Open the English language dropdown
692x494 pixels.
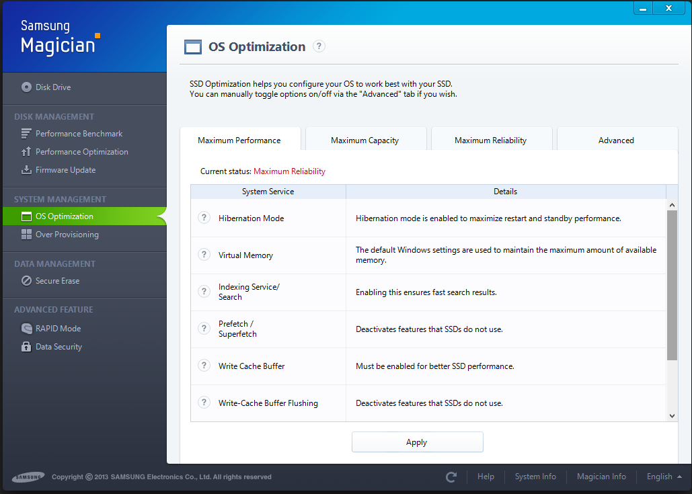(664, 477)
